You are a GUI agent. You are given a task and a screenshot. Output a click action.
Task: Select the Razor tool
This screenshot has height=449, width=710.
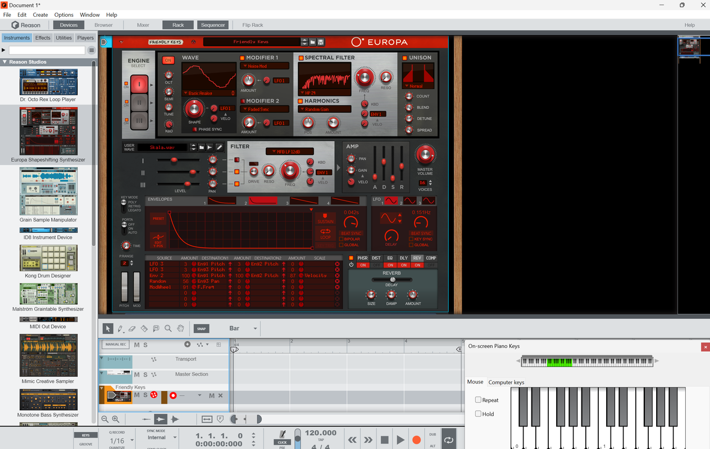144,328
